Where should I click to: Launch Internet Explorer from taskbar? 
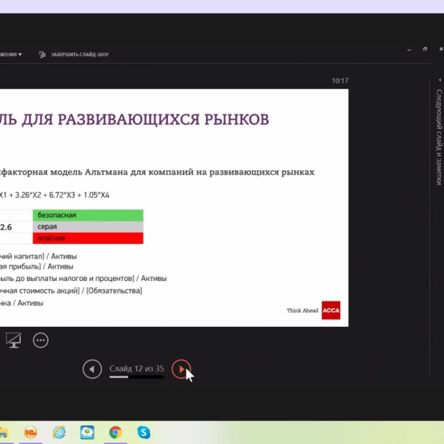click(59, 432)
